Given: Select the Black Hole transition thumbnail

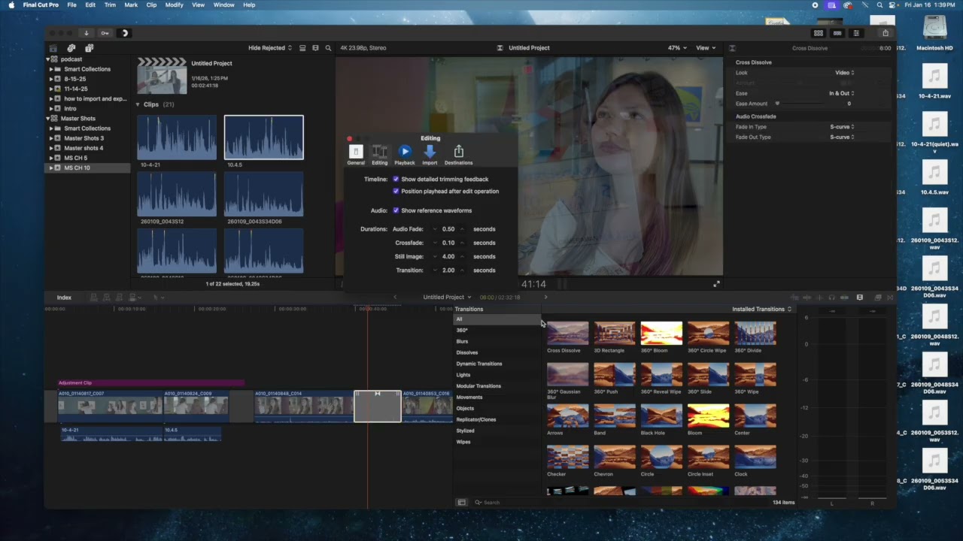Looking at the screenshot, I should click(661, 416).
